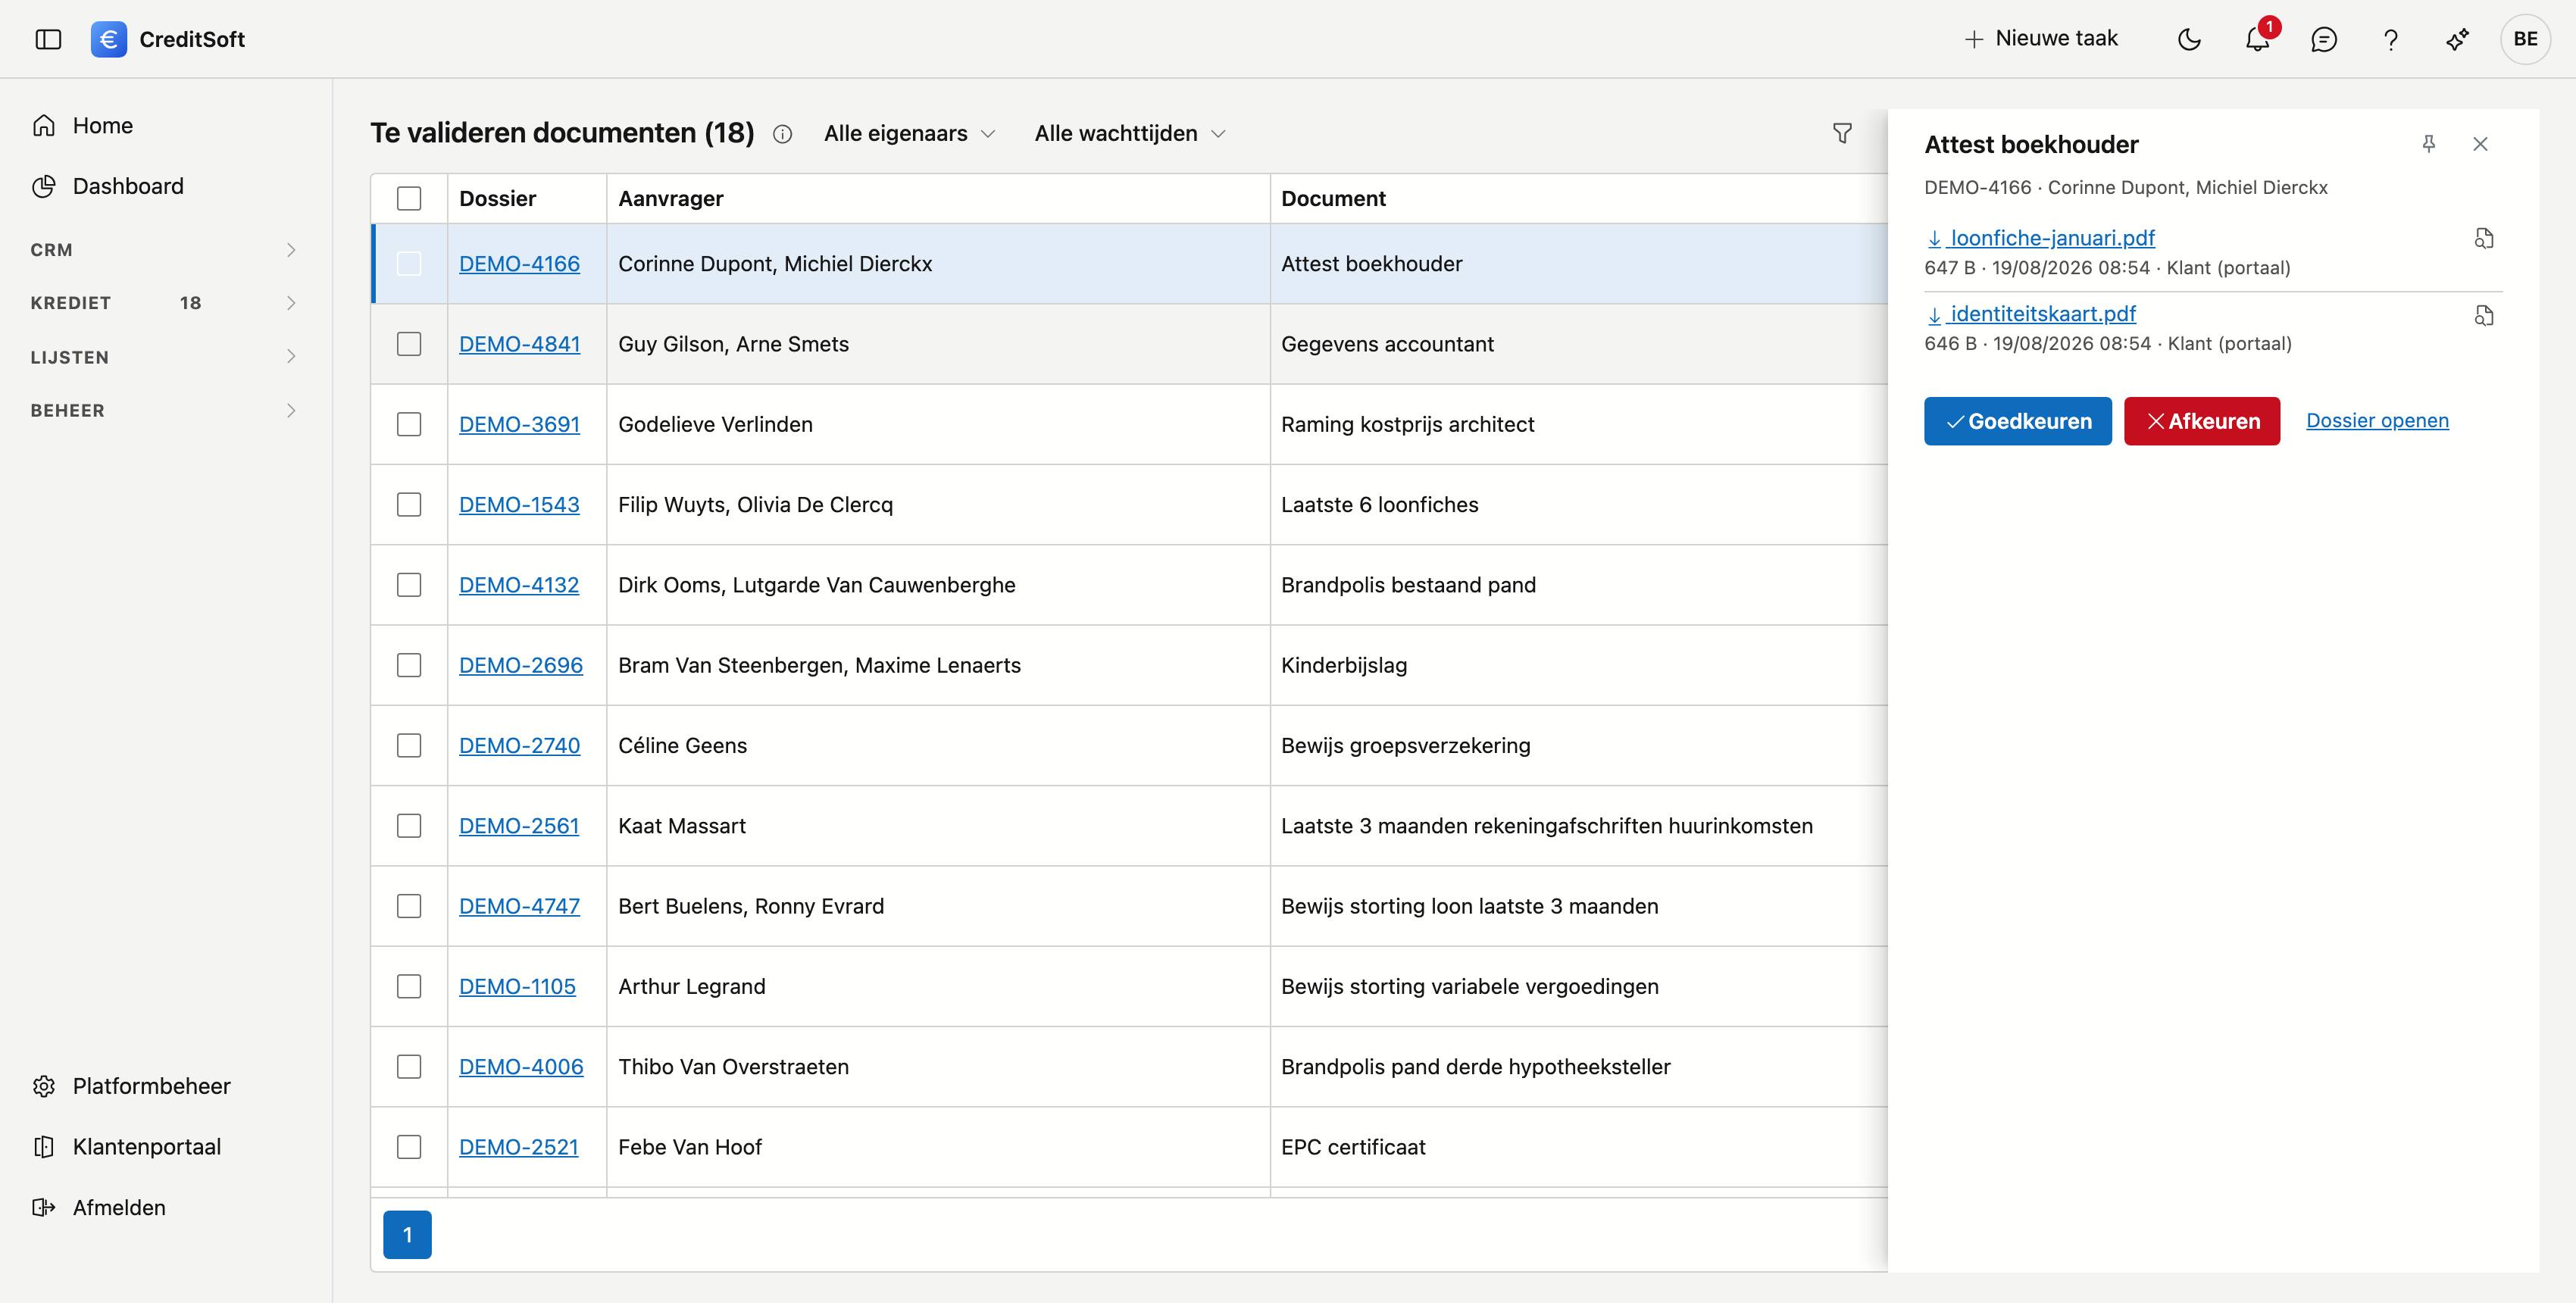Close the Attest boekhouder panel
Screen dimensions: 2576x1303
2480,144
